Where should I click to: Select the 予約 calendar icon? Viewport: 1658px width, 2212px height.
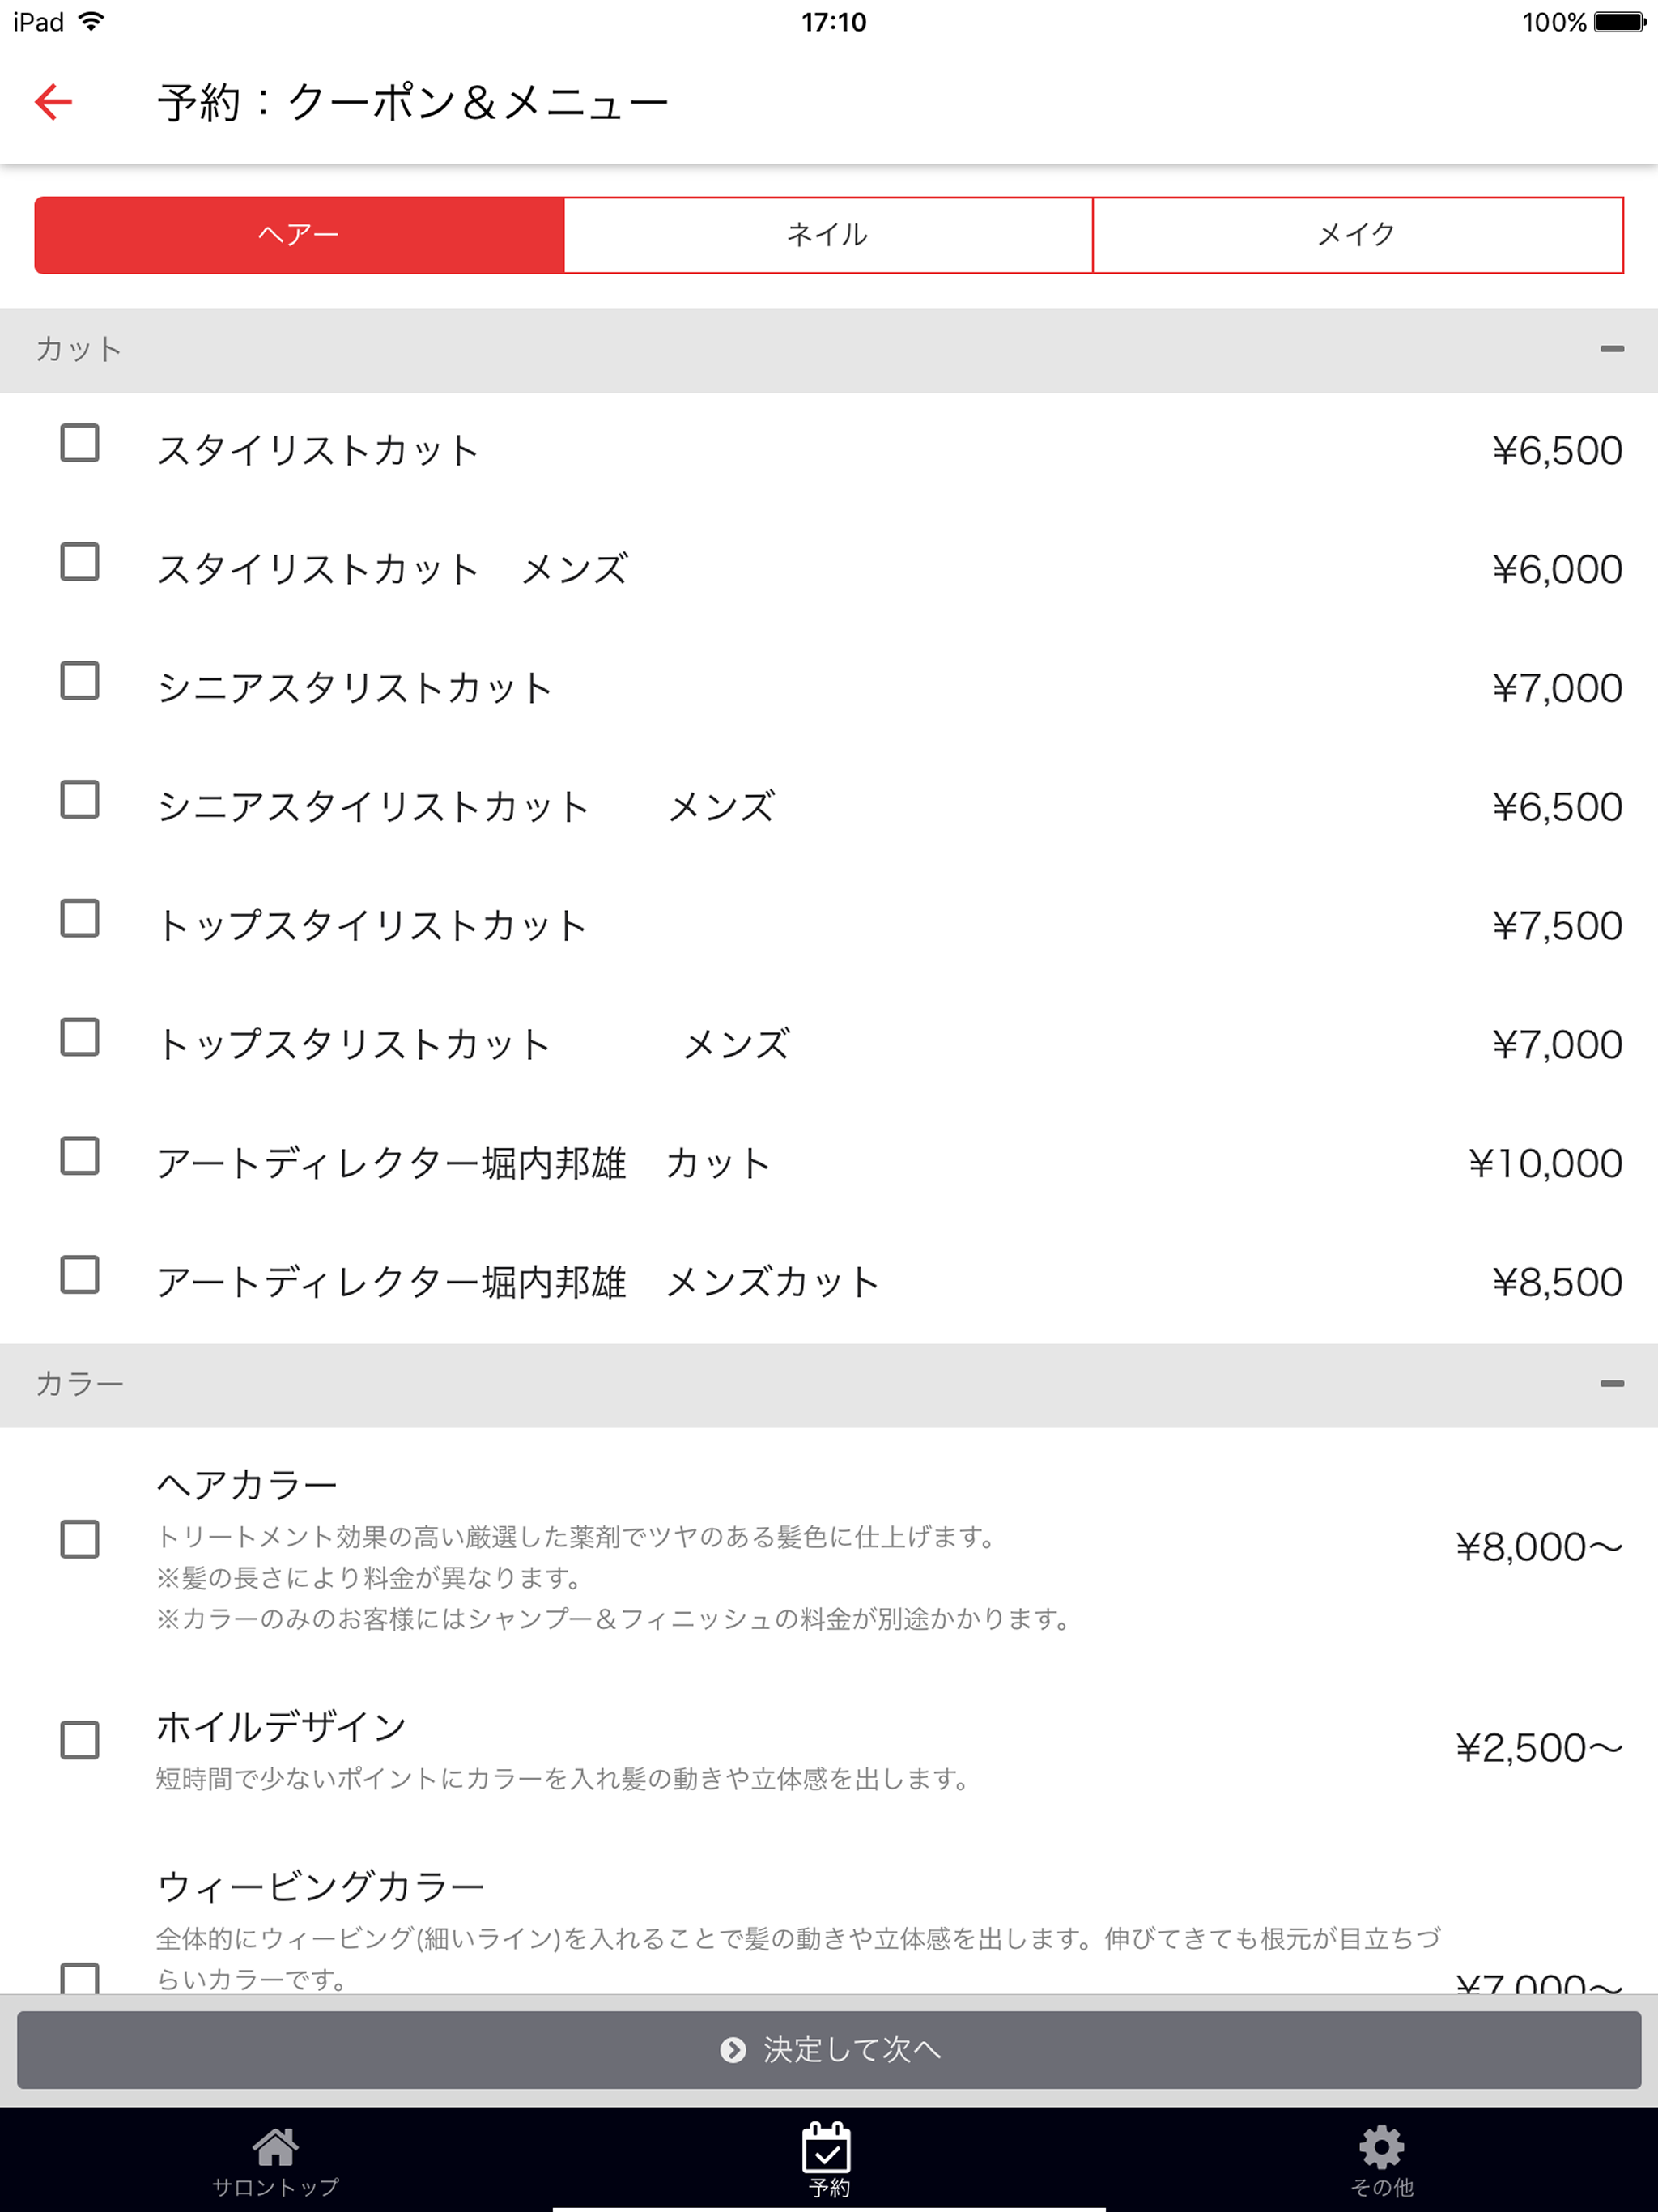[x=827, y=2147]
